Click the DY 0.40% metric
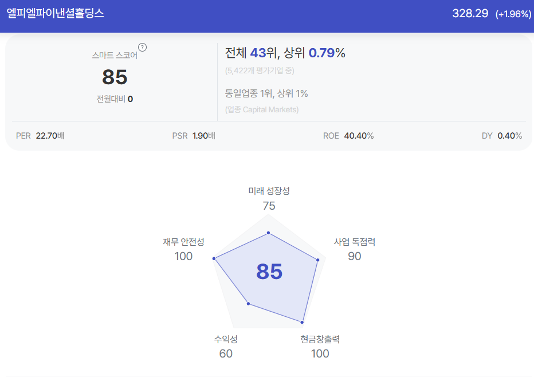The height and width of the screenshot is (385, 534). pos(502,136)
